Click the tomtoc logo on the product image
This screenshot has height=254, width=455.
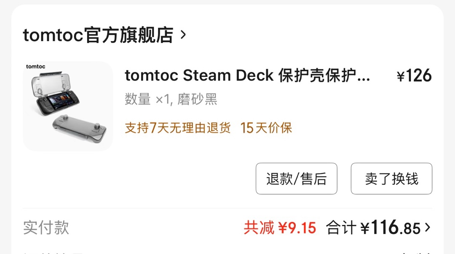pyautogui.click(x=35, y=66)
